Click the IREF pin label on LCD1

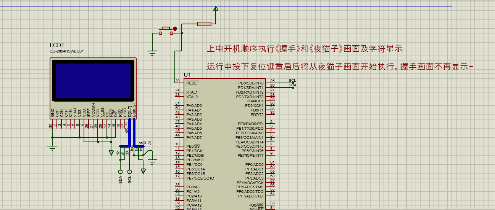point(89,113)
